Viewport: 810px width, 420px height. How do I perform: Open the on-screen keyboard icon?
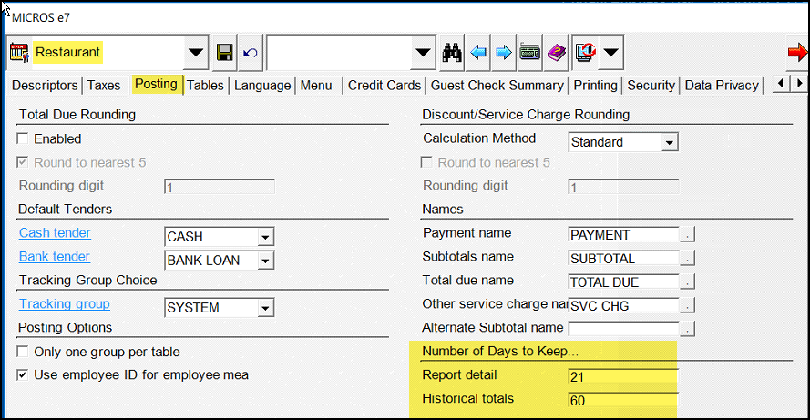tap(530, 53)
